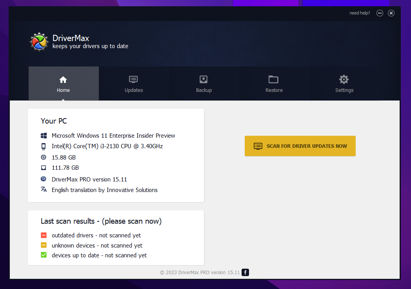Image resolution: width=411 pixels, height=289 pixels.
Task: Click the translation icon beside English translation
Action: (44, 189)
